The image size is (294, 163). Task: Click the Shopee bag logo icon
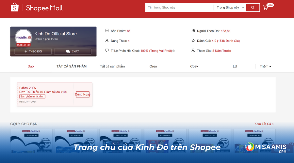(x=15, y=7)
